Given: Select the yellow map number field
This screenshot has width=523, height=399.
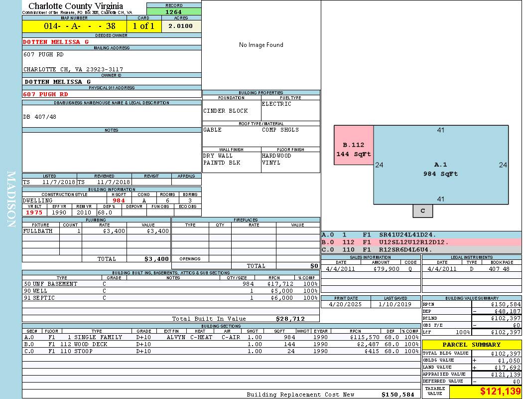Looking at the screenshot, I should pyautogui.click(x=74, y=26).
